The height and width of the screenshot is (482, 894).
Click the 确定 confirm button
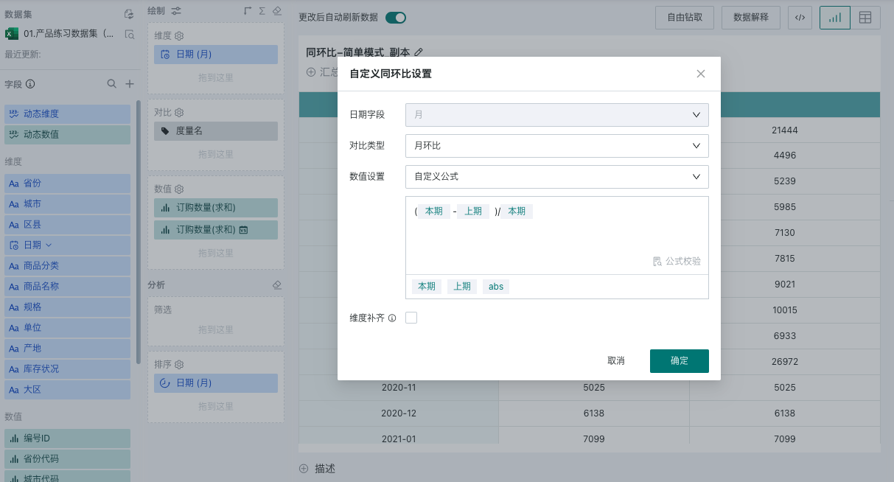[x=680, y=361]
